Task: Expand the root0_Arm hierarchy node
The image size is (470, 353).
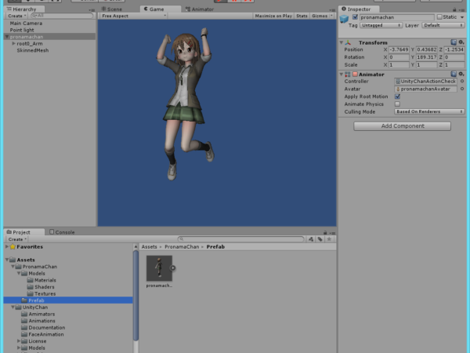Action: coord(13,43)
